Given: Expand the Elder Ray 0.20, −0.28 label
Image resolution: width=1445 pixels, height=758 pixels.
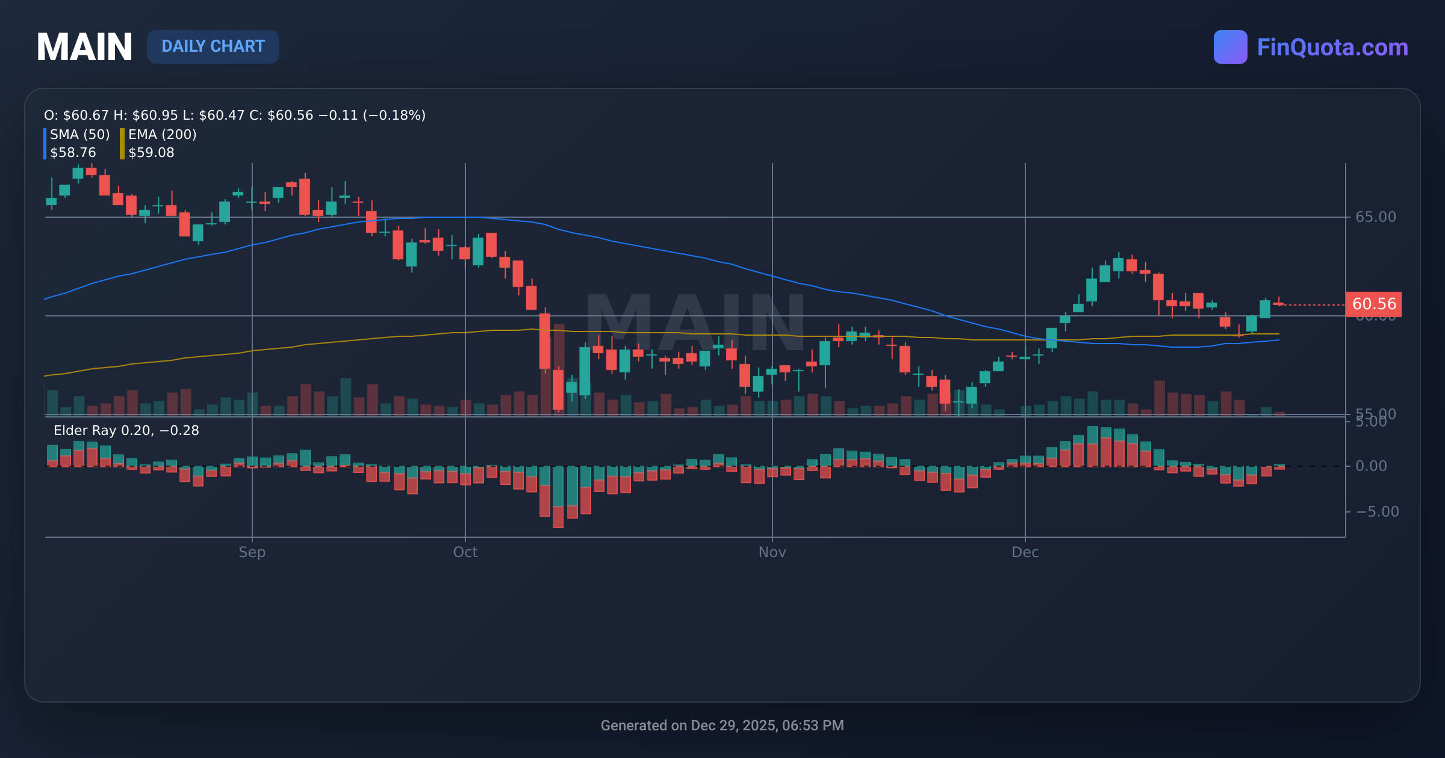Looking at the screenshot, I should coord(125,430).
